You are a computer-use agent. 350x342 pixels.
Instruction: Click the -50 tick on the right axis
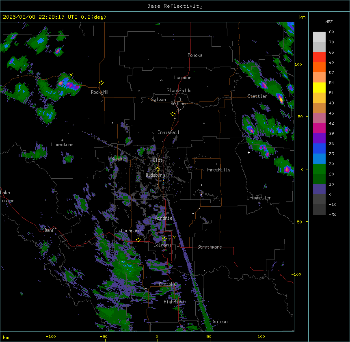[299, 222]
